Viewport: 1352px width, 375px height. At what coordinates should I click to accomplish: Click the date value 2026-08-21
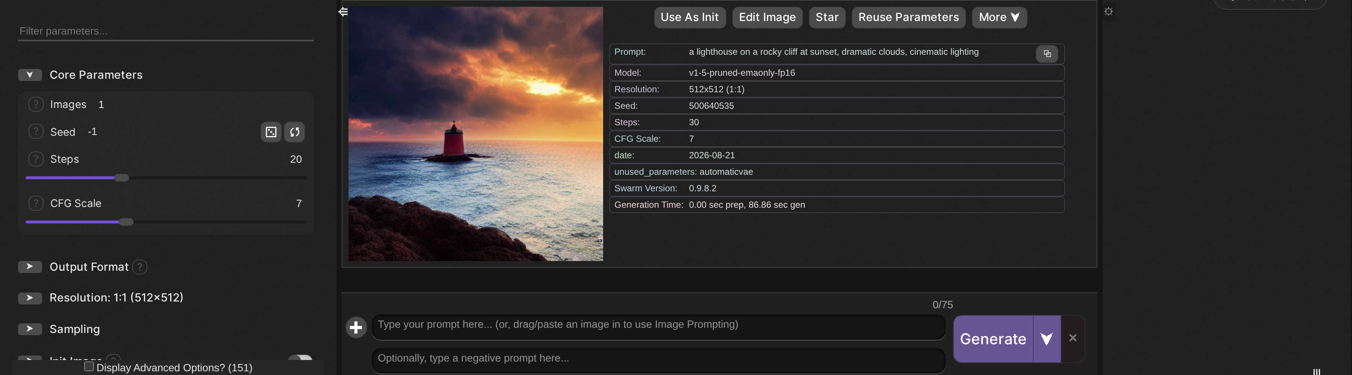pos(712,155)
